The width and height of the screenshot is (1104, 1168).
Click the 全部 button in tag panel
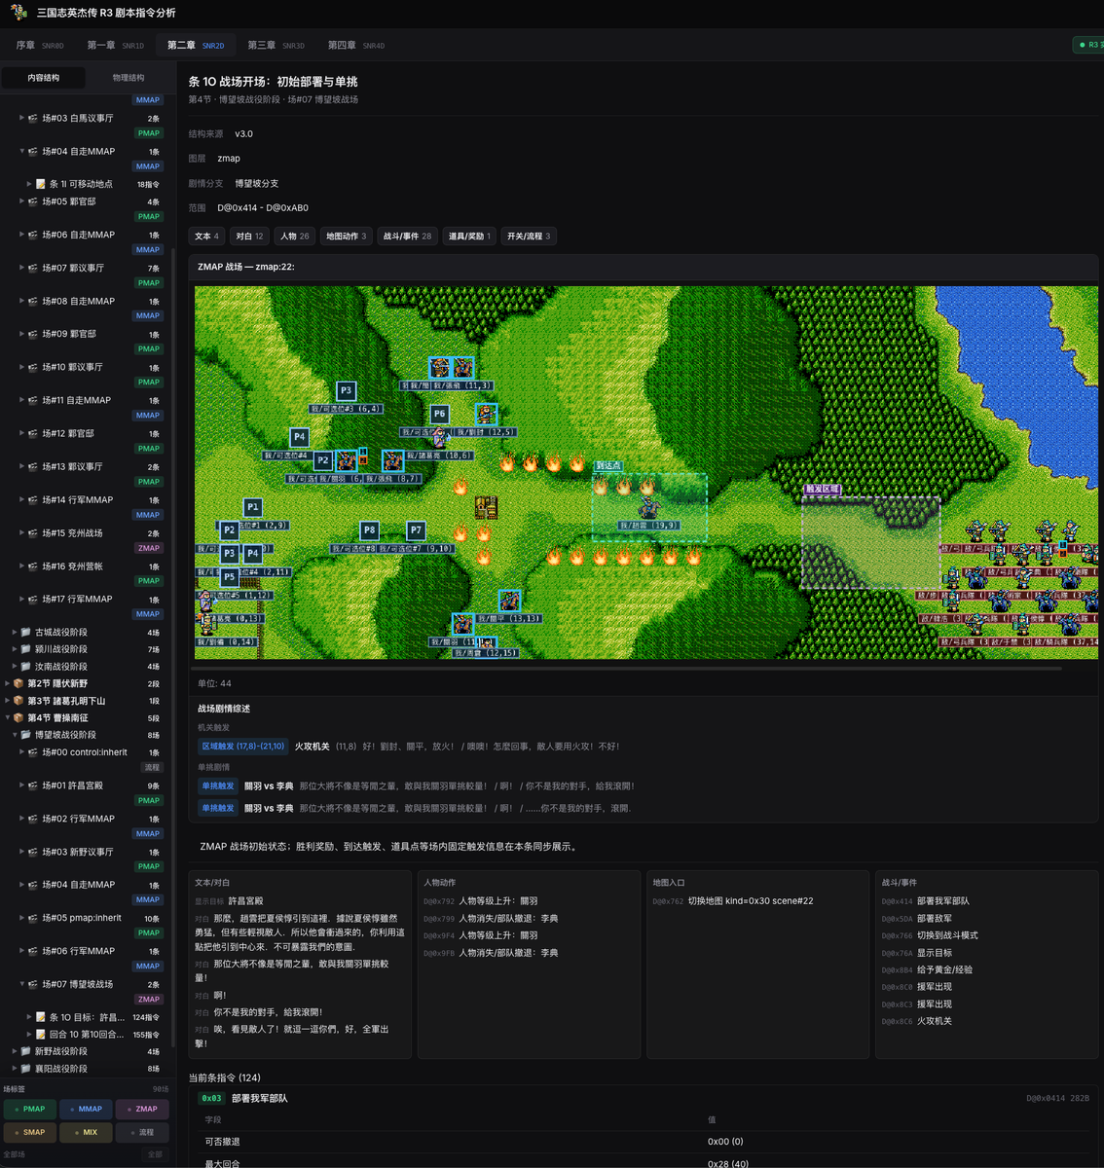pyautogui.click(x=155, y=1154)
